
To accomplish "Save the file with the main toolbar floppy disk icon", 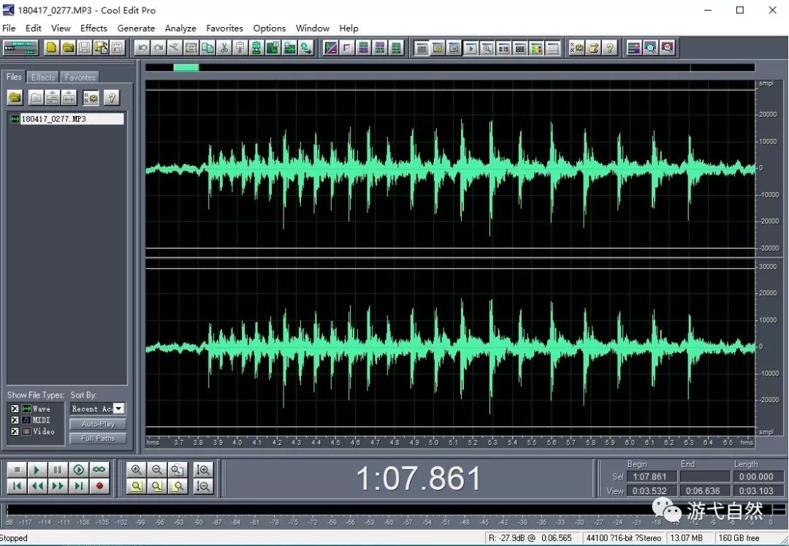I will click(84, 48).
